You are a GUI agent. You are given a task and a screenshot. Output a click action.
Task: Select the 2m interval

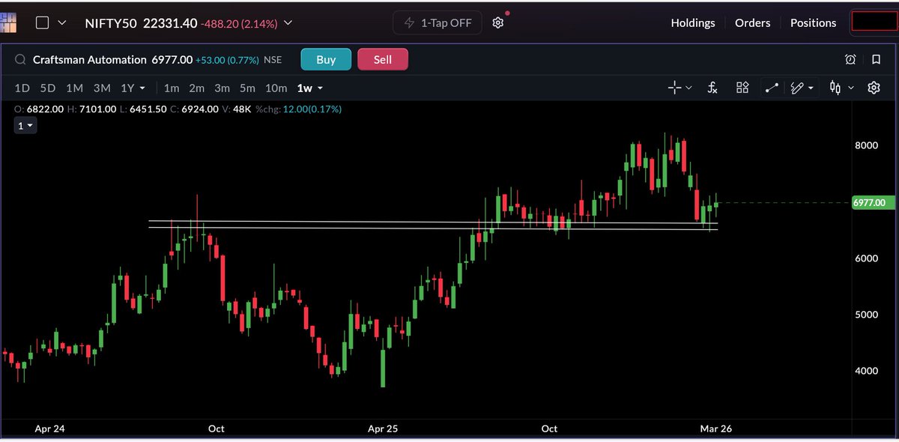pos(196,88)
